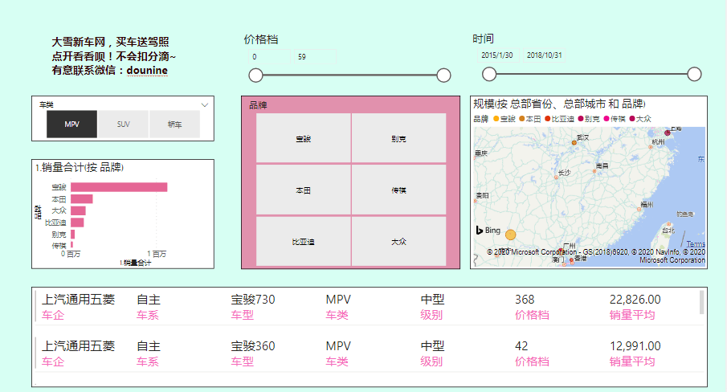
Task: Click the 宝骏730 model cell
Action: pos(253,300)
